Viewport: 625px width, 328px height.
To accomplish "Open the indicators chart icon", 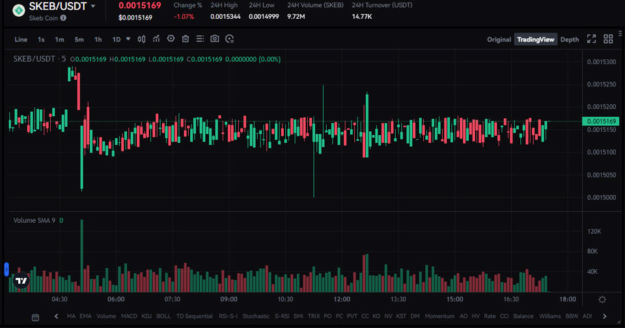I will 156,39.
